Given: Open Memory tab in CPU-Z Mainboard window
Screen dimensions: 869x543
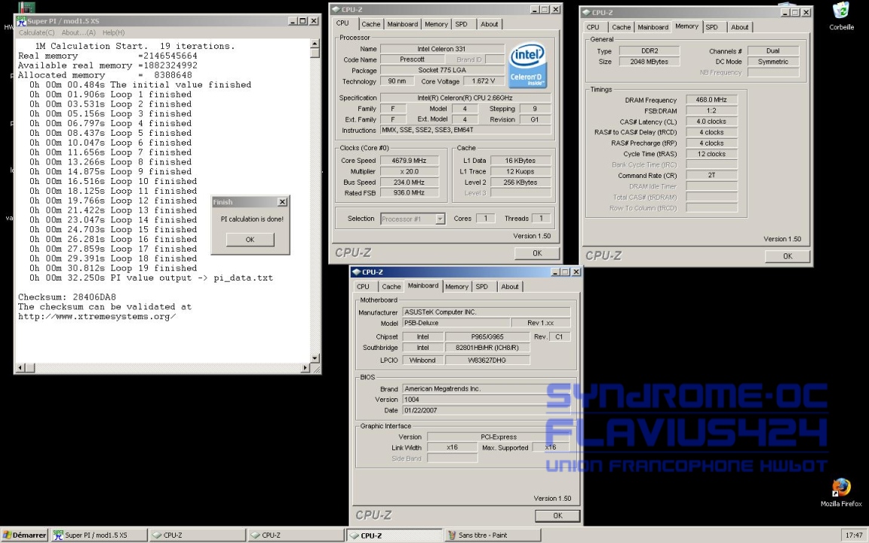Looking at the screenshot, I should click(x=456, y=287).
